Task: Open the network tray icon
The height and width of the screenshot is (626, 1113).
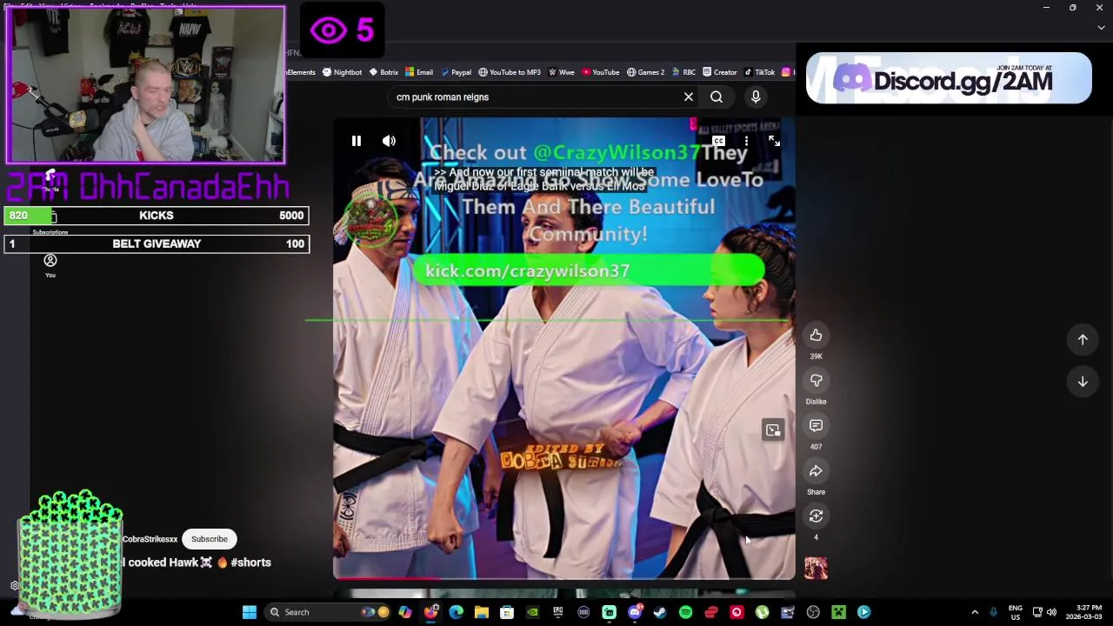Action: coord(1037,612)
